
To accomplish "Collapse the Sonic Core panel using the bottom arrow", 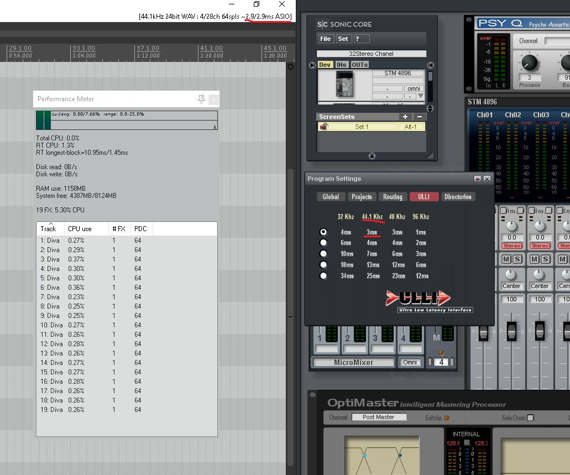I will click(372, 156).
